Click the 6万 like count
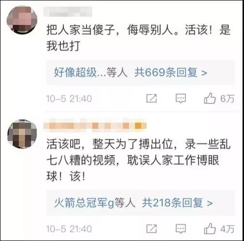Image resolution: width=244 pixels, height=241 pixels. [x=228, y=99]
